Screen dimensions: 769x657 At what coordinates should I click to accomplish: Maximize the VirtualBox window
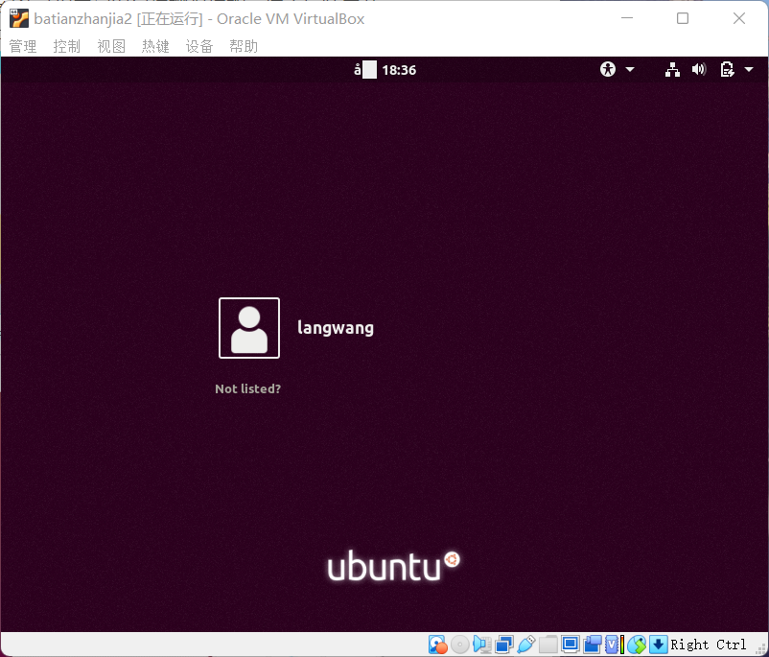click(x=683, y=18)
